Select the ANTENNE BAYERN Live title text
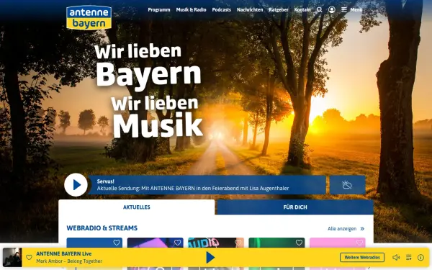Image resolution: width=432 pixels, height=270 pixels. tap(64, 253)
